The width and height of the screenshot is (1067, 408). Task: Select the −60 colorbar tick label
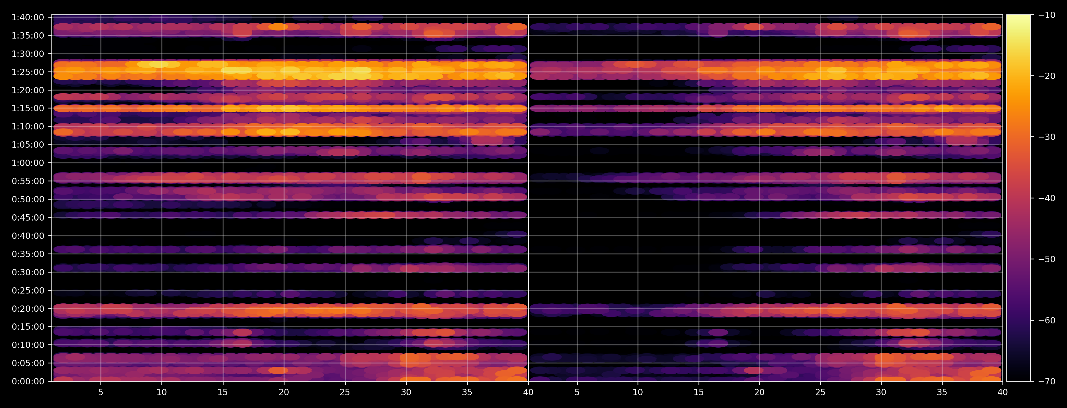[x=1047, y=320]
